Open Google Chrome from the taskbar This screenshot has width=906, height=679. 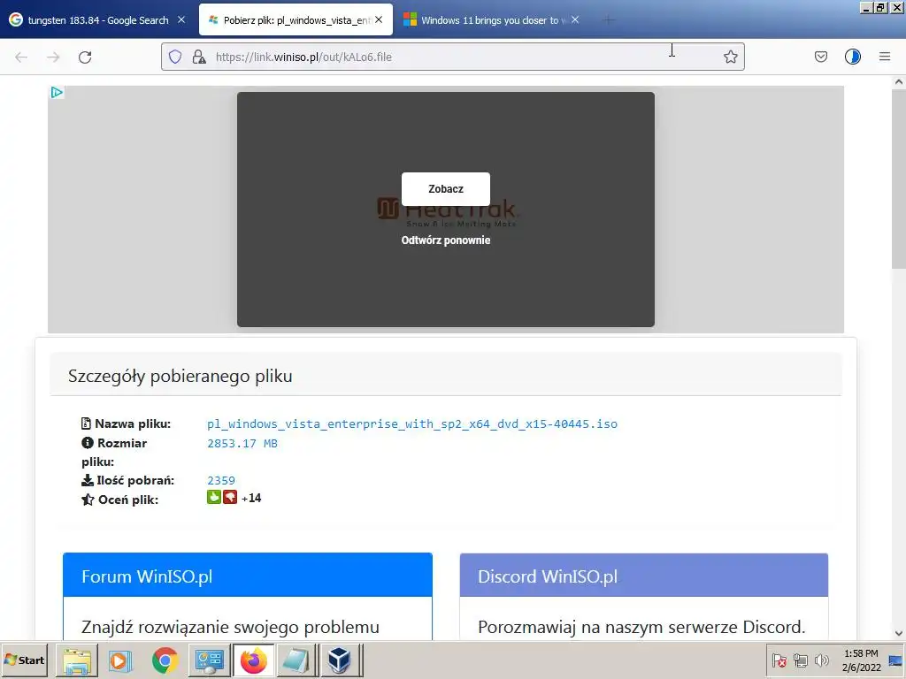pyautogui.click(x=165, y=660)
